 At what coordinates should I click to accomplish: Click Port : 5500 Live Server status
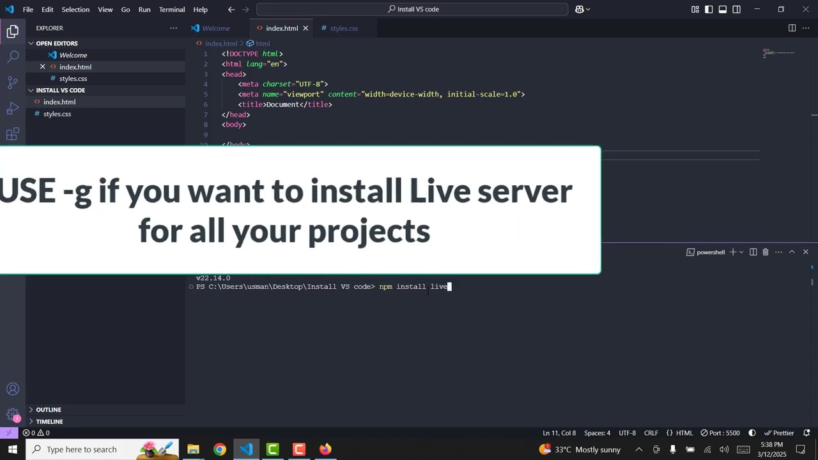coord(720,433)
